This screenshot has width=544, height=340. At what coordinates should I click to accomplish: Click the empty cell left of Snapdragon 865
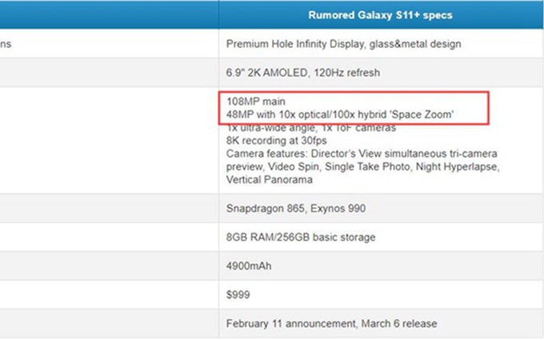[x=109, y=208]
